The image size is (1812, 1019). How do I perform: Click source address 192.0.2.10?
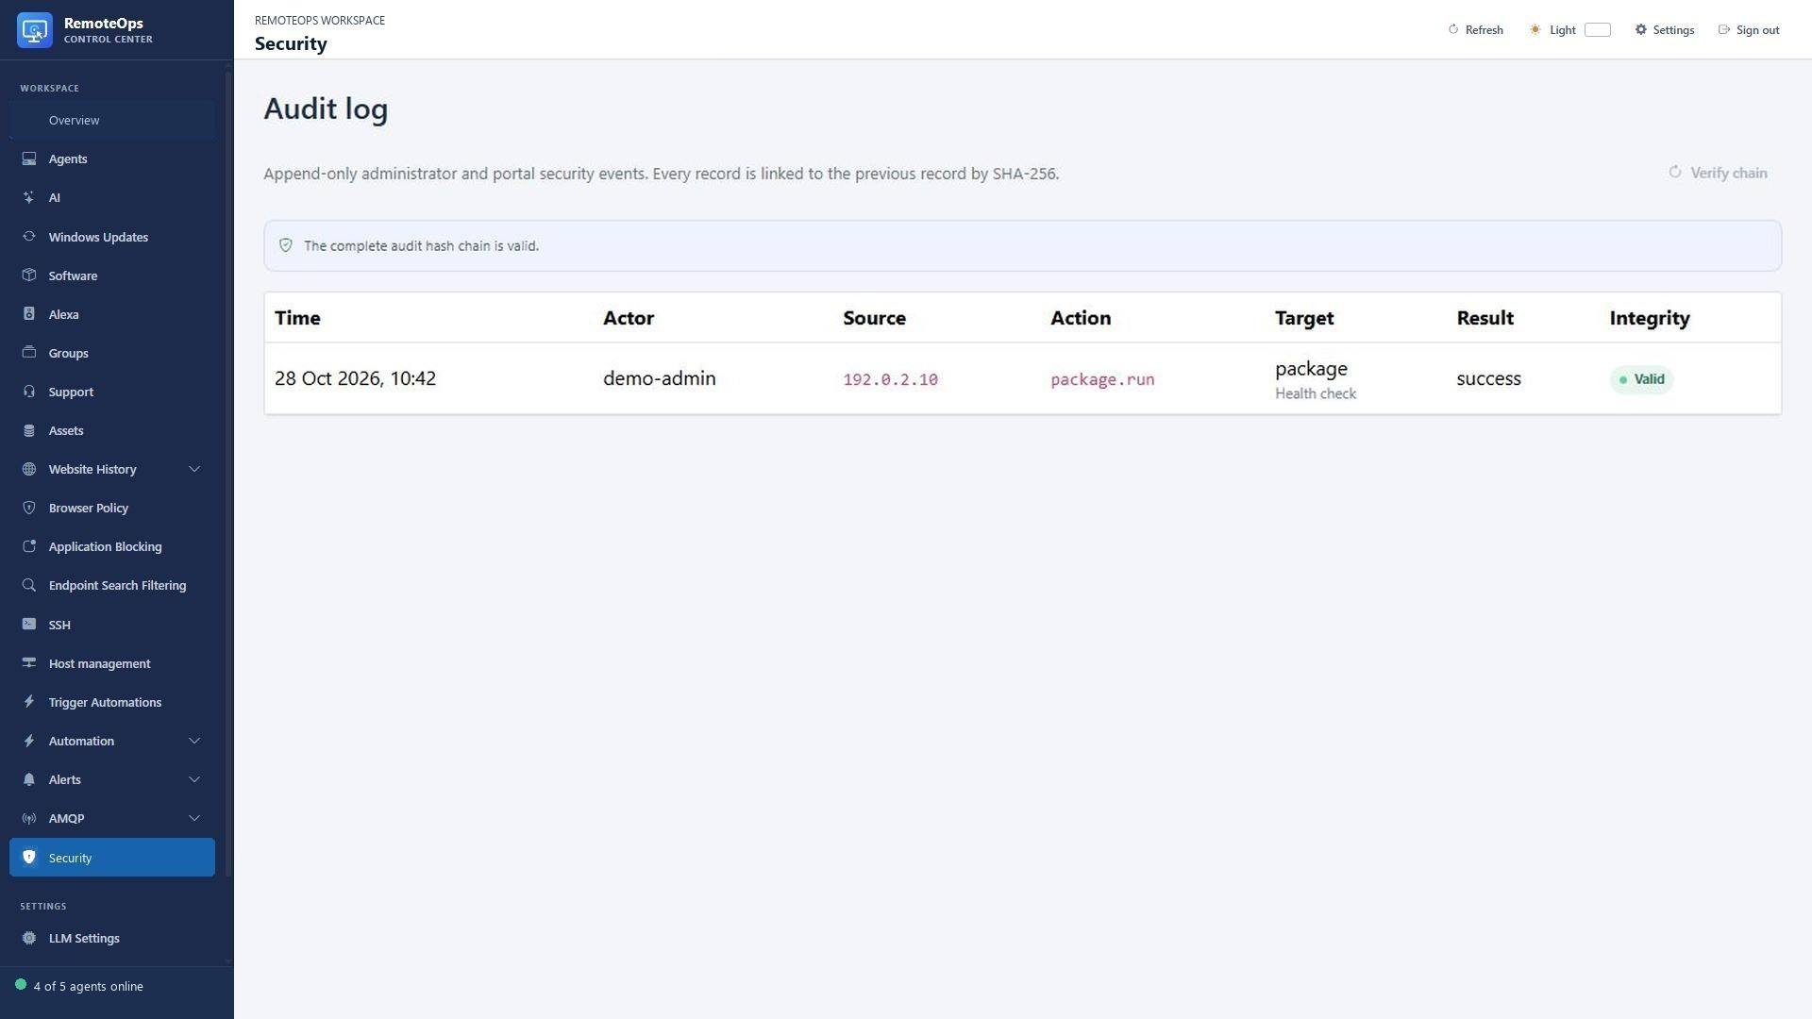[890, 379]
